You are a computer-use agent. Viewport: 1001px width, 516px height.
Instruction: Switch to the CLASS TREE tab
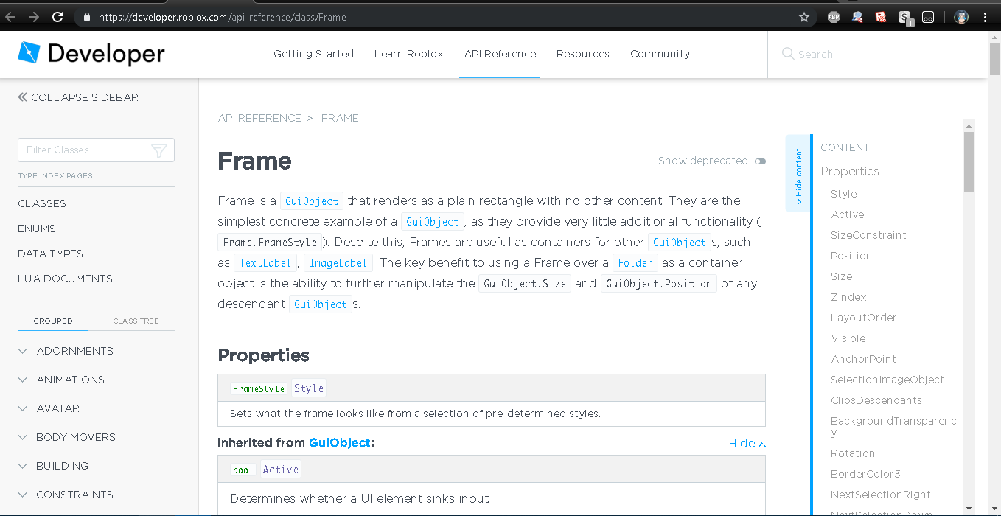click(136, 321)
